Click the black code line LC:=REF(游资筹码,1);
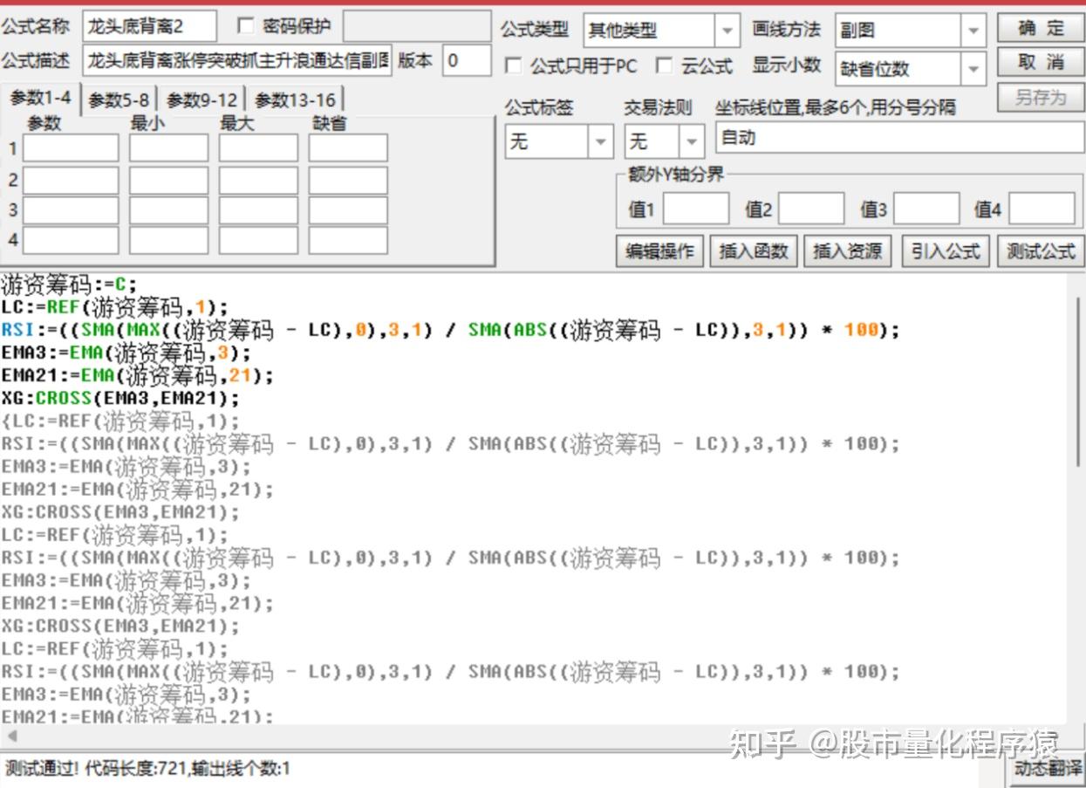Image resolution: width=1086 pixels, height=788 pixels. pos(114,307)
